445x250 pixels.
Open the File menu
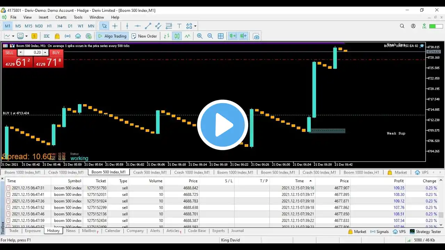(x=13, y=17)
